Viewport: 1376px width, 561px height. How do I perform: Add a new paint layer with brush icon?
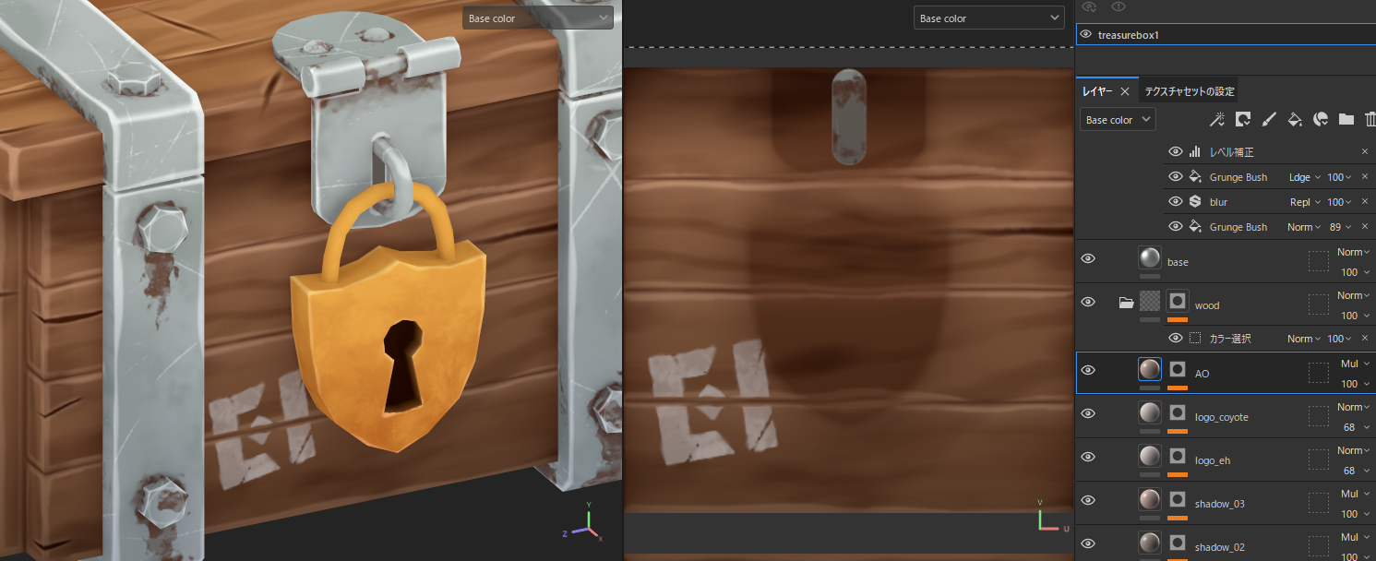point(1269,119)
